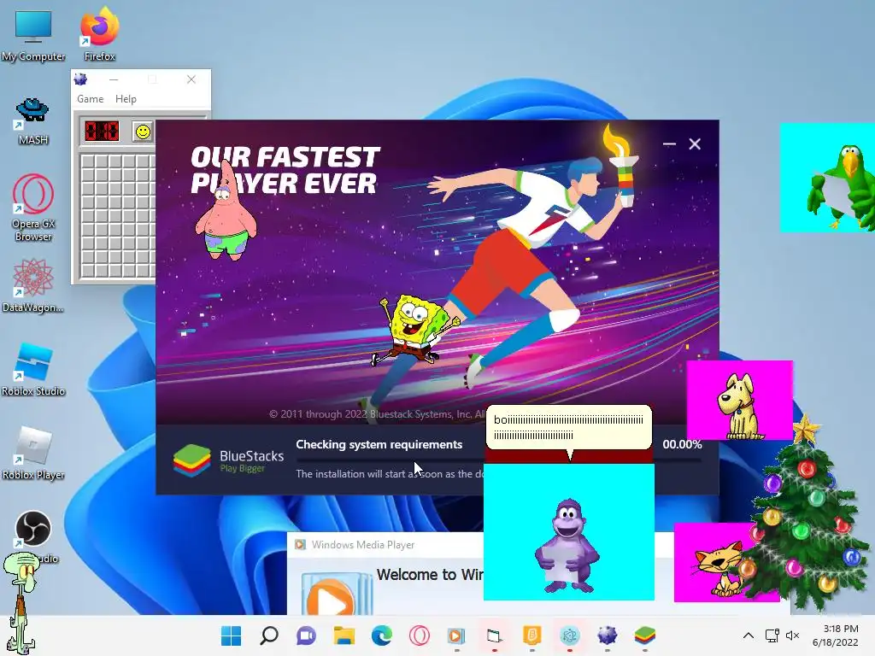
Task: Click the Minesweeper mine counter display
Action: (101, 131)
